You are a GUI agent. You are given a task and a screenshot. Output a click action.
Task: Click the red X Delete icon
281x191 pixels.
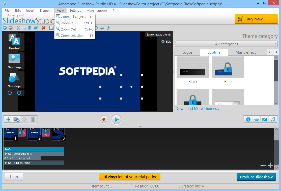click(44, 28)
